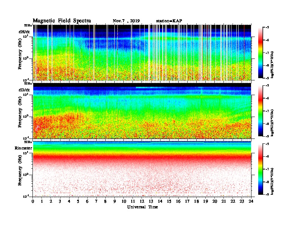Click hour tick label "23" on time axis
Screen dimensions: 299x231
click(242, 202)
